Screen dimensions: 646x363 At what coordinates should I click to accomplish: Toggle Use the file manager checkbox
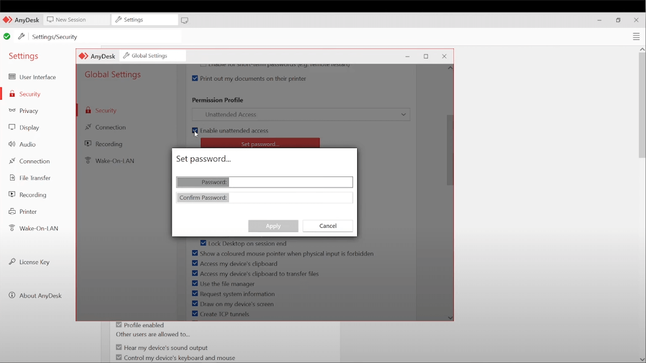[x=195, y=284]
